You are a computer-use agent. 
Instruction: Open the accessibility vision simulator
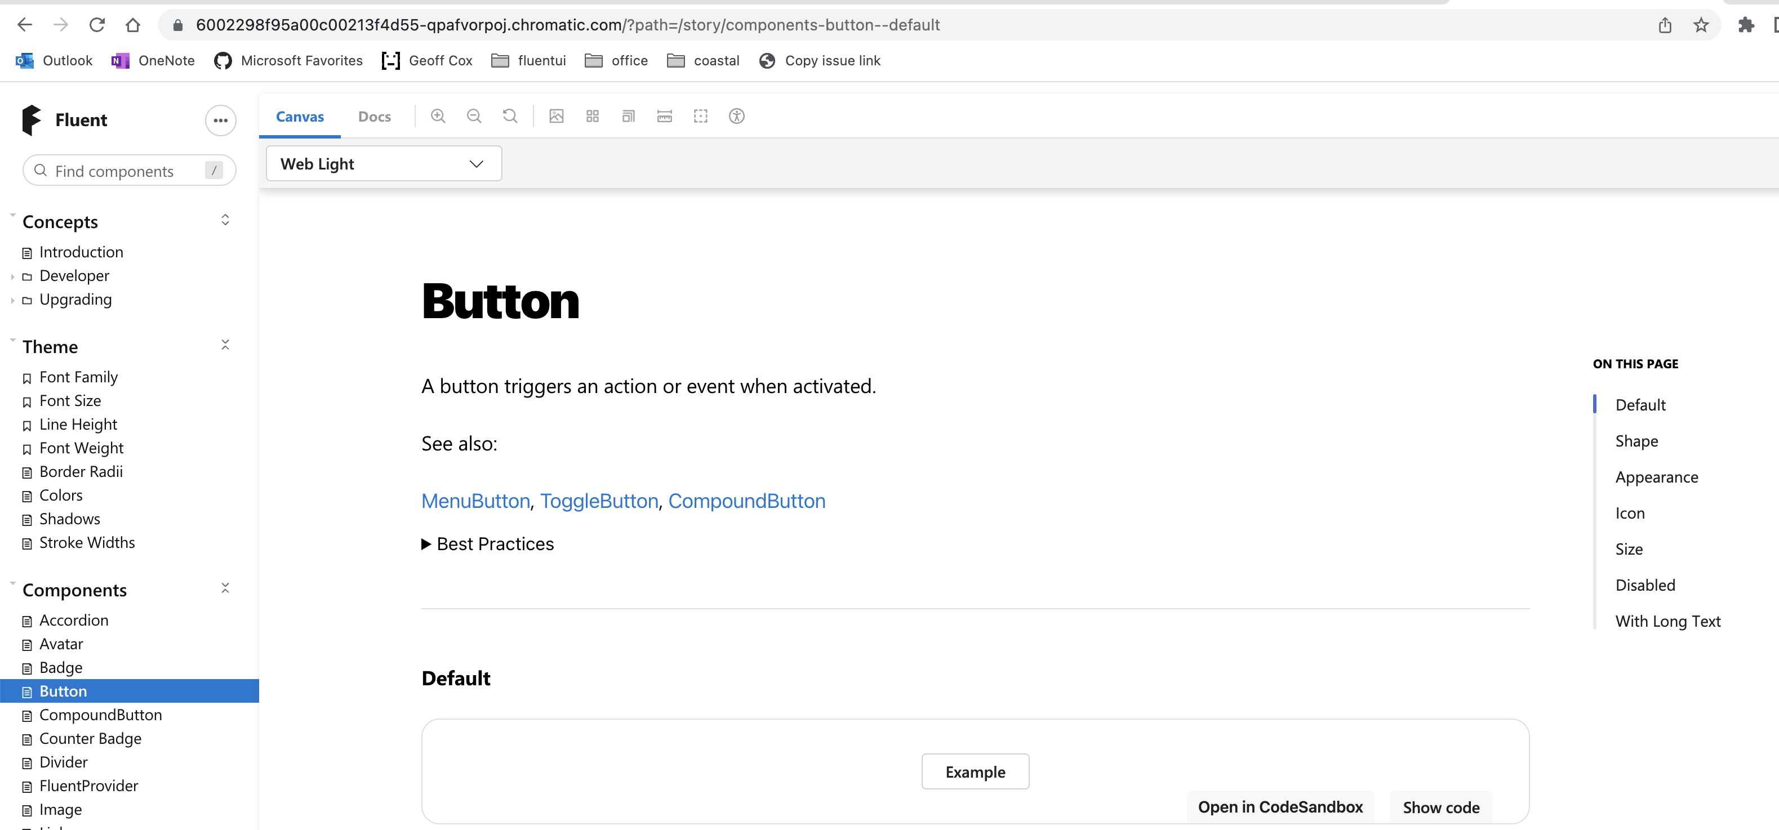(x=736, y=116)
